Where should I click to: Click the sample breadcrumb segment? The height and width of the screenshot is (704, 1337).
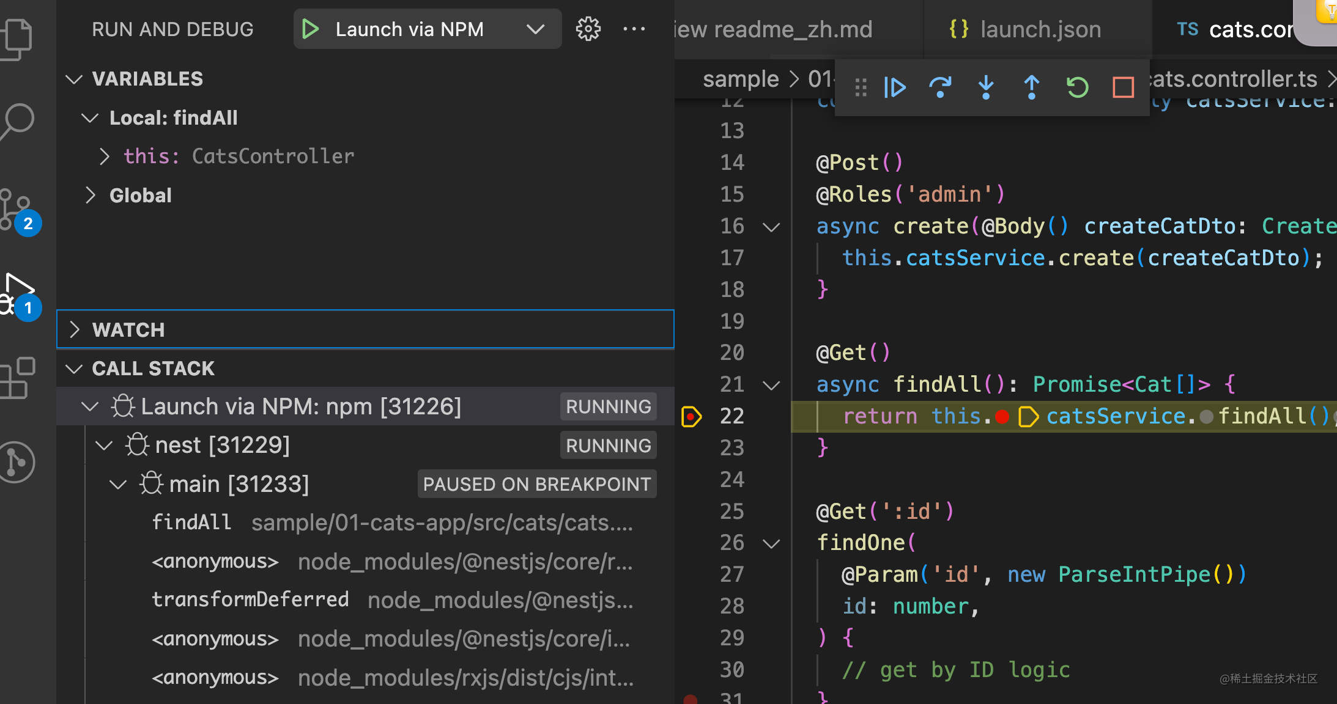click(741, 79)
